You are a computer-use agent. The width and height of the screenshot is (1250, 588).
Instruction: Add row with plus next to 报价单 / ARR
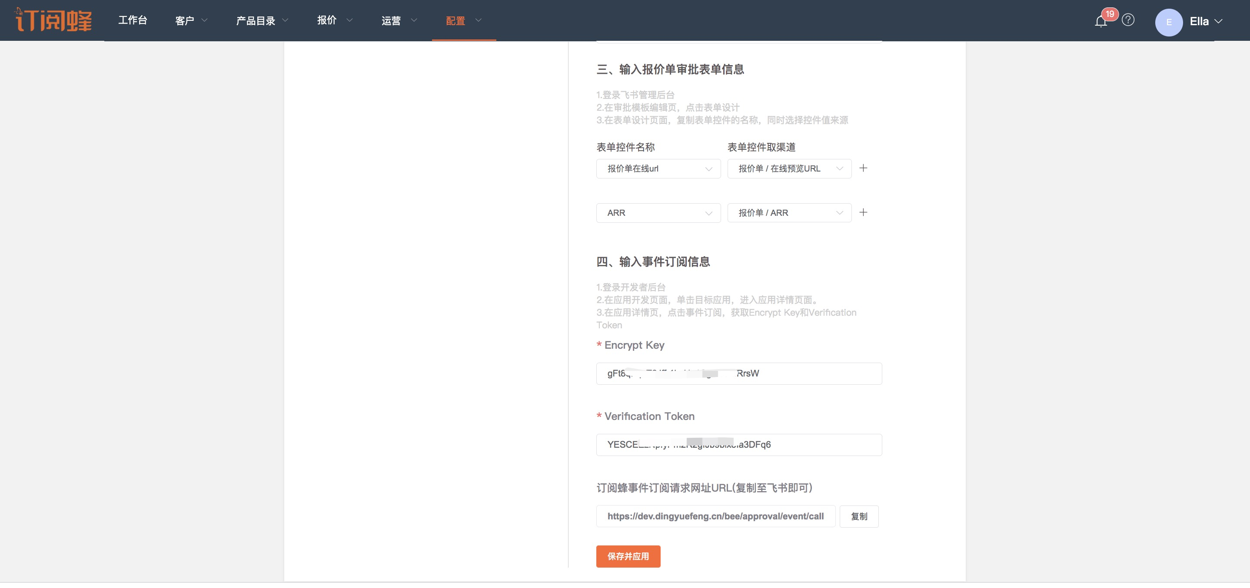863,212
